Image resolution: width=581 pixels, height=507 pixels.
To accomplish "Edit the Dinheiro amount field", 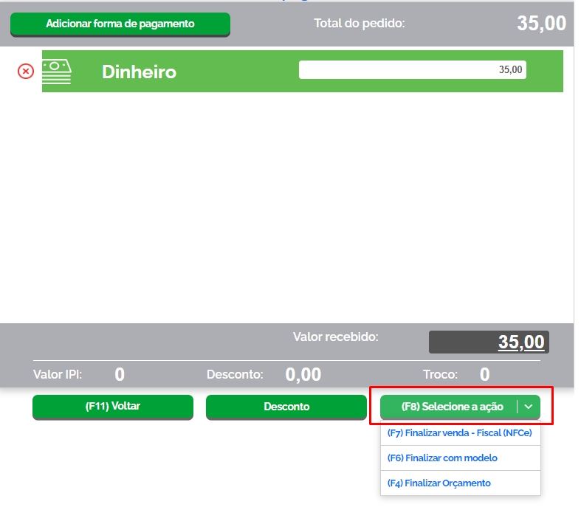I will pyautogui.click(x=412, y=70).
